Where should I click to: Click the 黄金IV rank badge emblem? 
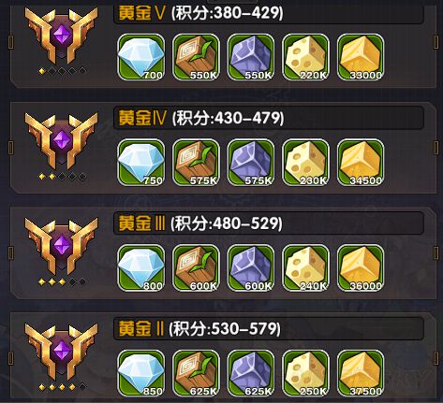click(x=61, y=145)
